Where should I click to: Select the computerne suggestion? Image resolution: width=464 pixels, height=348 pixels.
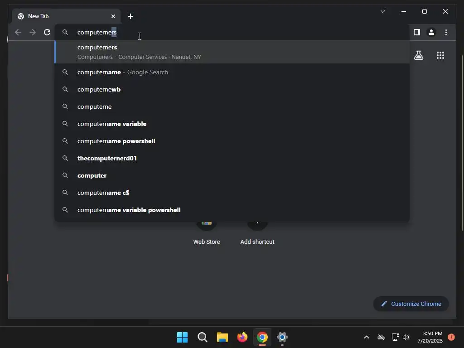click(x=232, y=106)
